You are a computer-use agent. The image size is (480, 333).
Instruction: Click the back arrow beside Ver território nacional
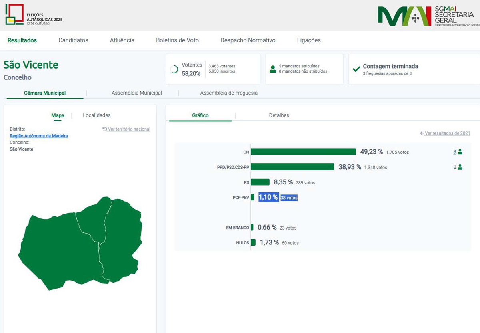[105, 129]
